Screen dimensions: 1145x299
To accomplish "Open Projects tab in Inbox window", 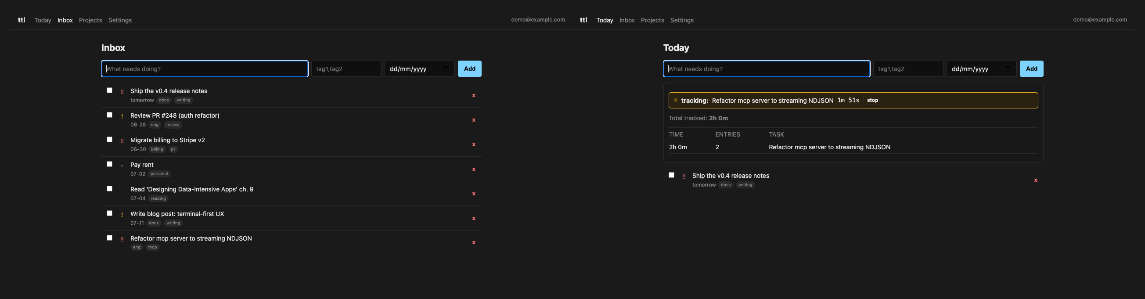I will point(90,21).
